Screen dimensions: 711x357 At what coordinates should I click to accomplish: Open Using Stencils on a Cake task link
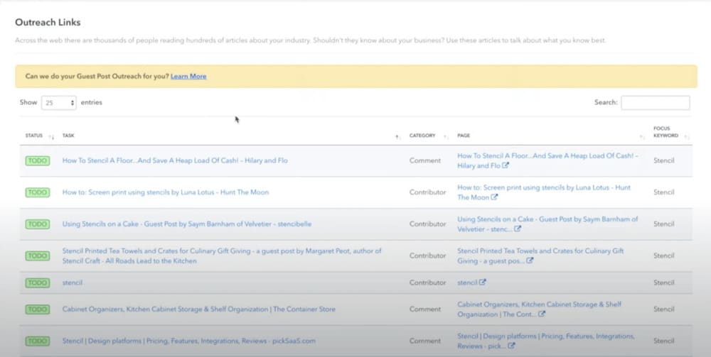[x=187, y=224]
